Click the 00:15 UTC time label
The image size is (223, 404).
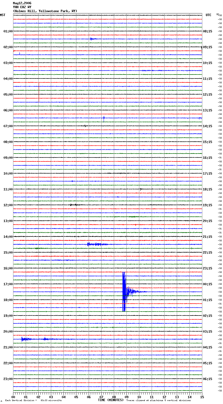[208, 284]
